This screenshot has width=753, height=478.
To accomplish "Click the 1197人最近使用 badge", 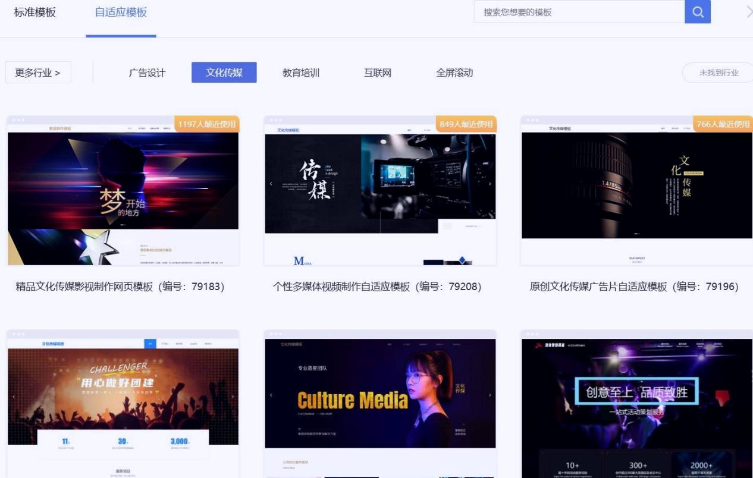I will (207, 124).
